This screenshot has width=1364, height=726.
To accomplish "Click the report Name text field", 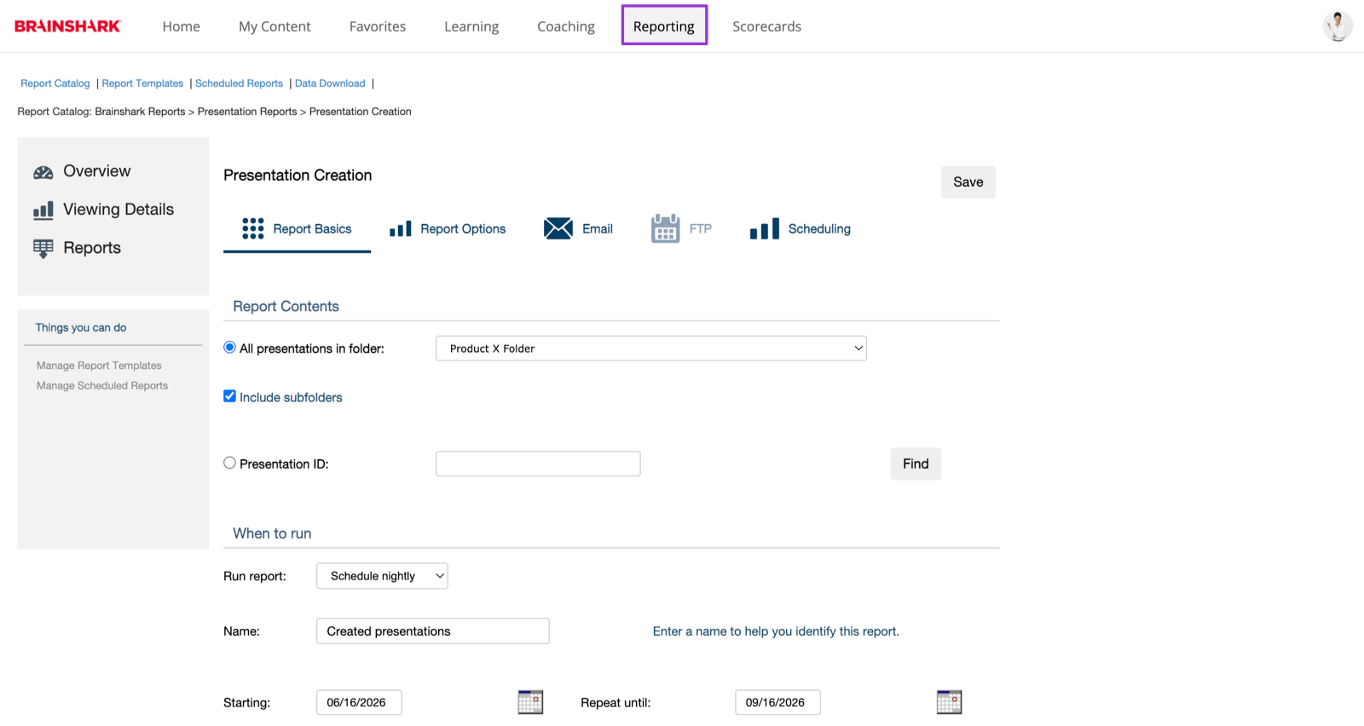I will pyautogui.click(x=433, y=631).
